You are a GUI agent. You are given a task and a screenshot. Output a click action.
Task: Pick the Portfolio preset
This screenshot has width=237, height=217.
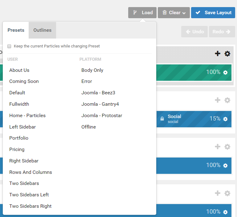point(19,138)
